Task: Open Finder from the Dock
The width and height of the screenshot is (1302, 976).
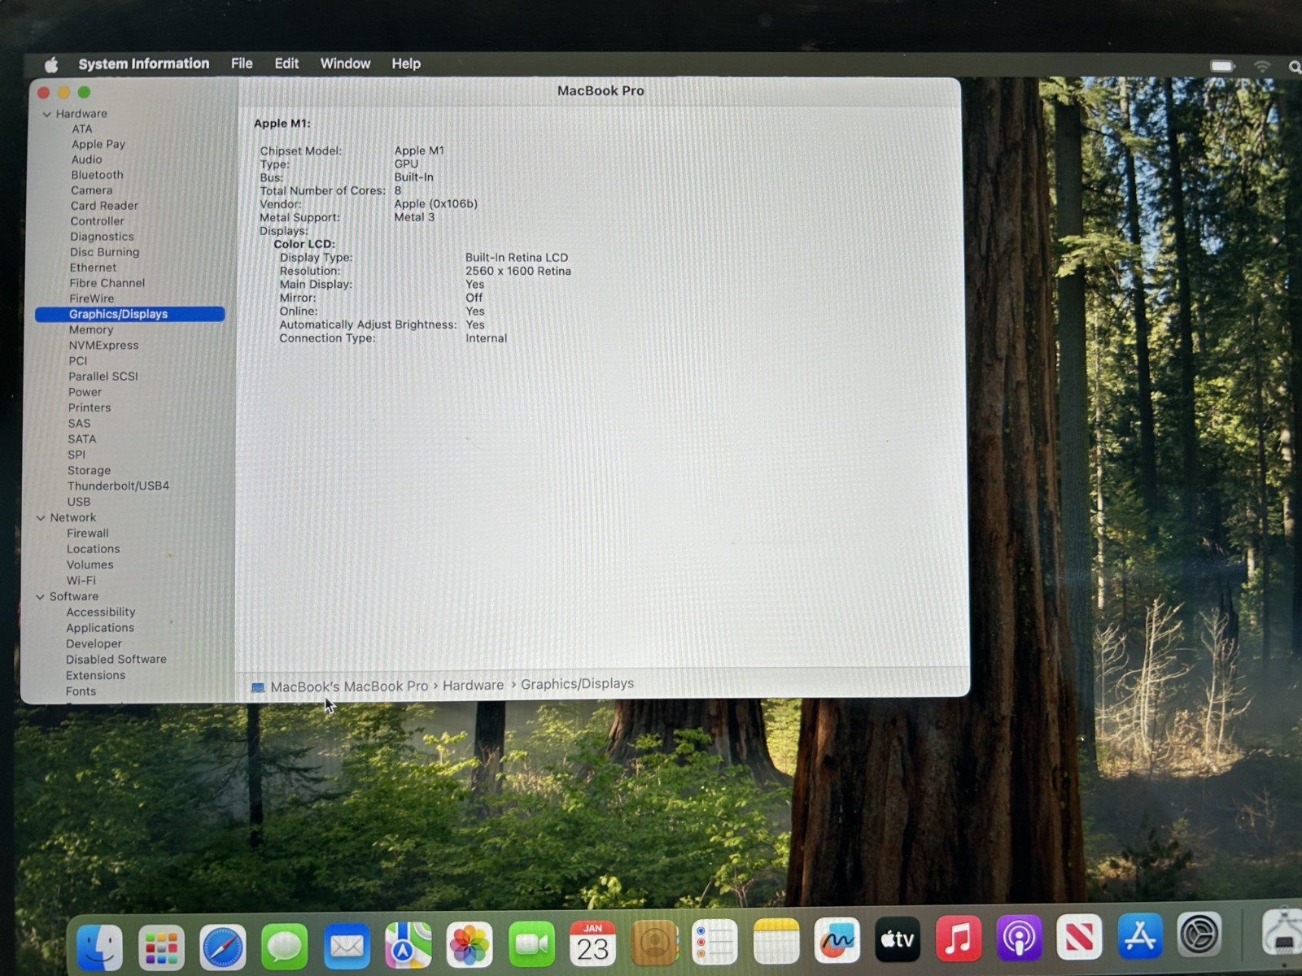Action: click(x=100, y=947)
